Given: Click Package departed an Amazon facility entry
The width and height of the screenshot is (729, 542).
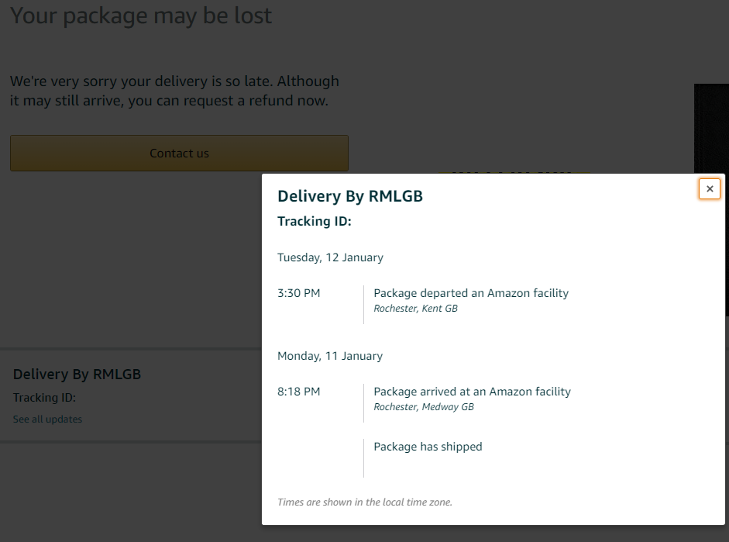Looking at the screenshot, I should click(471, 293).
